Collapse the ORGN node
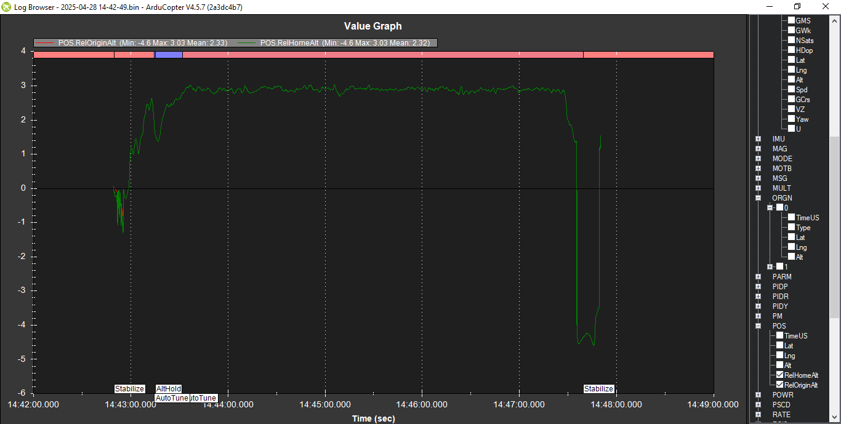841x424 pixels. tap(759, 198)
